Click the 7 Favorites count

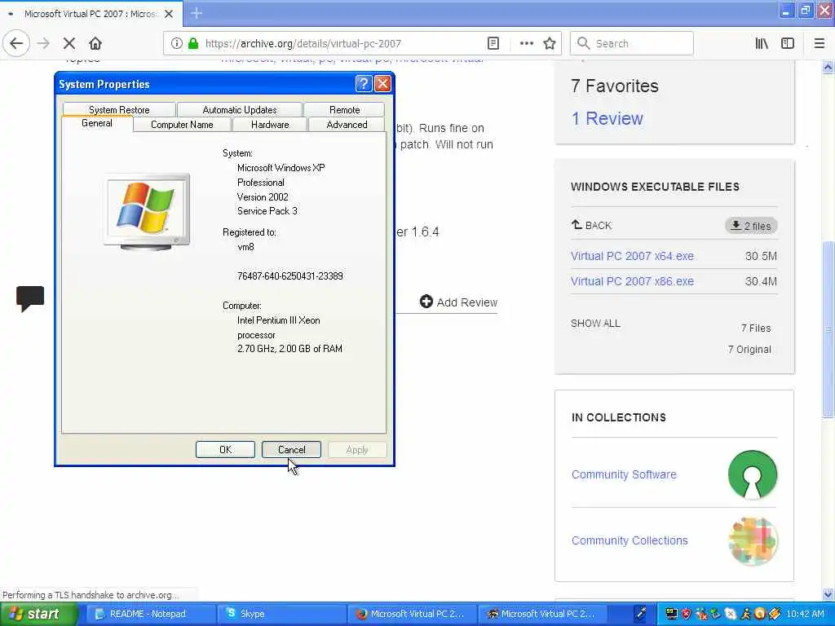pos(615,86)
